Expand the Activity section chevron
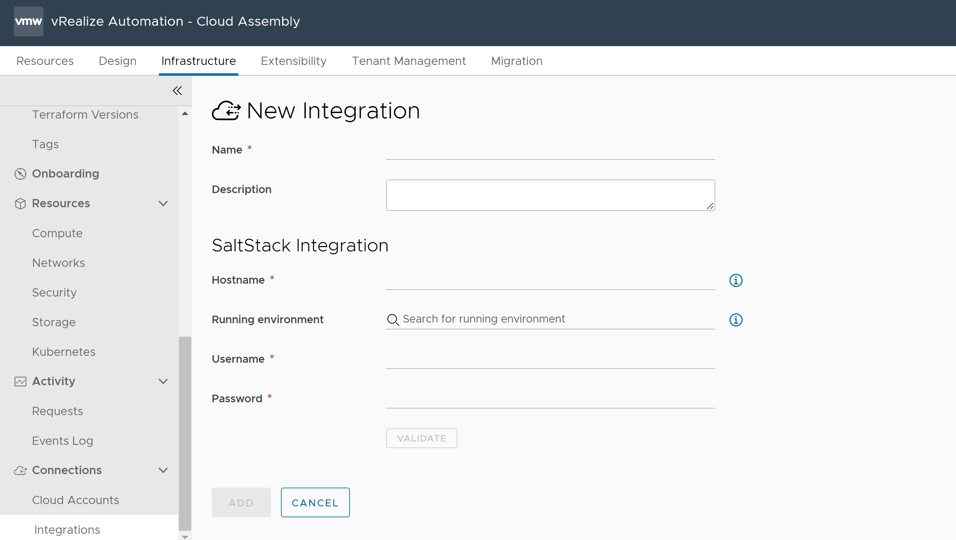Image resolution: width=956 pixels, height=540 pixels. click(164, 381)
